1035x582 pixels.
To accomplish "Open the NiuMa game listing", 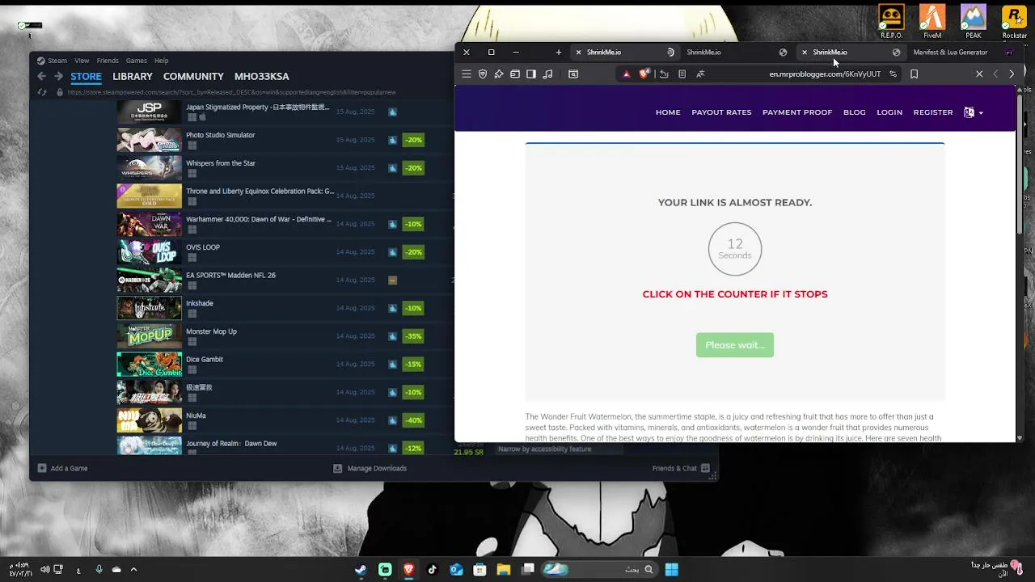I will 196,415.
